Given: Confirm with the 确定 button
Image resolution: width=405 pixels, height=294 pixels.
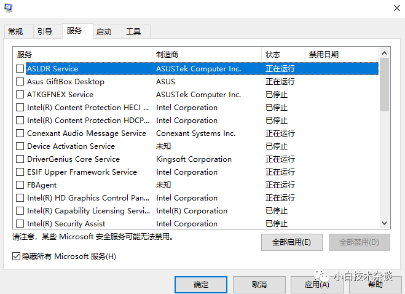Looking at the screenshot, I should click(x=201, y=284).
